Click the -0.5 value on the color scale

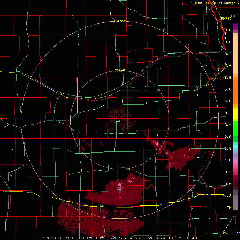227,184
